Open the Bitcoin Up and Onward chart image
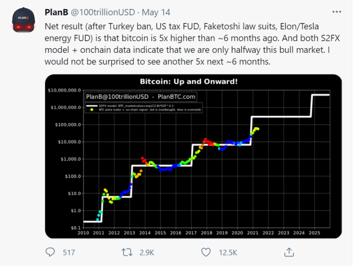The width and height of the screenshot is (357, 267). (x=193, y=156)
